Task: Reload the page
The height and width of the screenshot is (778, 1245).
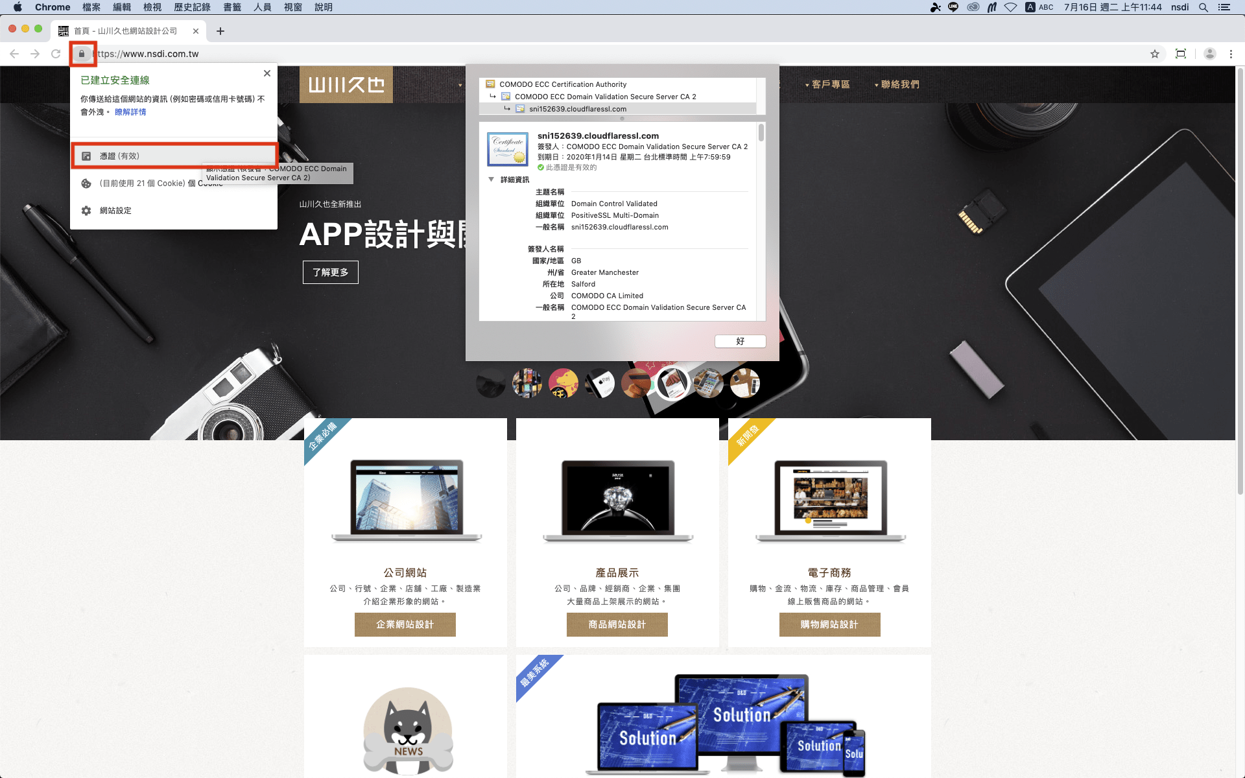Action: 56,54
